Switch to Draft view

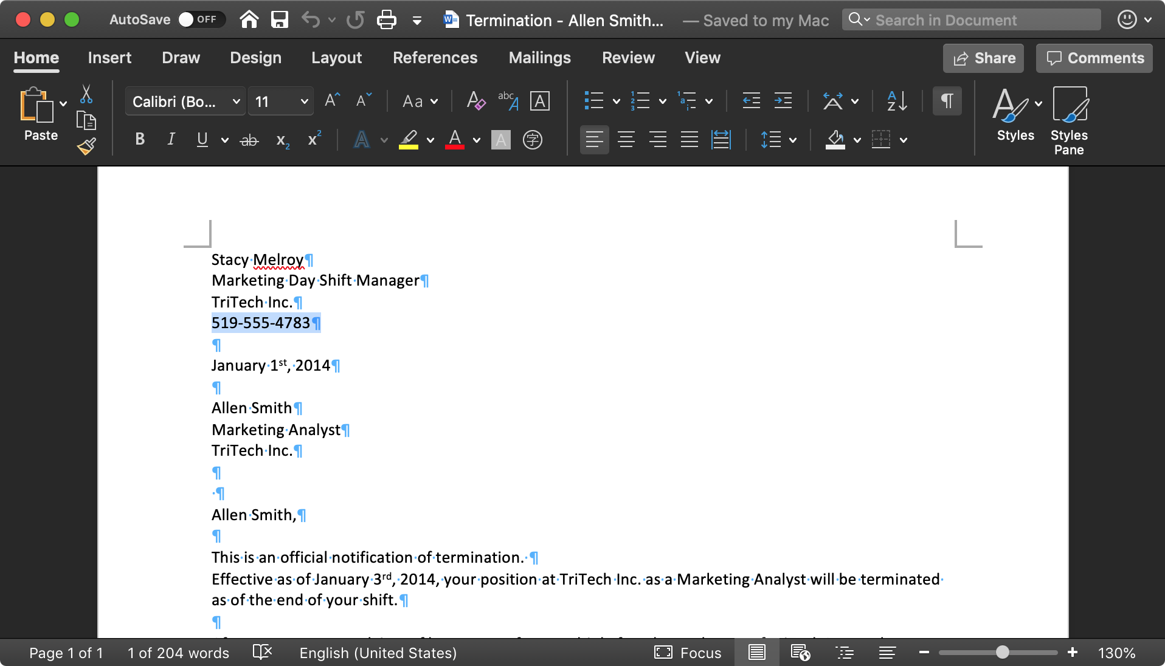887,653
